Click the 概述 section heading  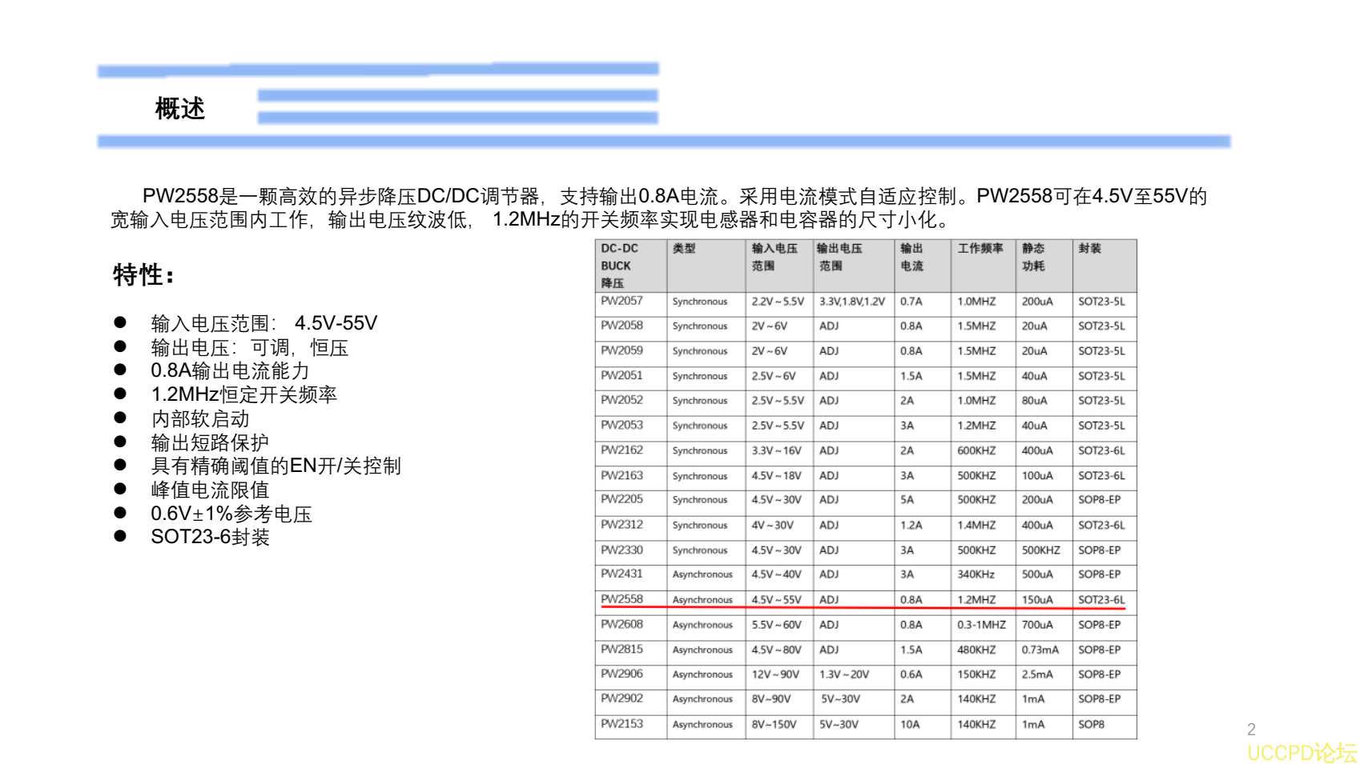pos(180,107)
